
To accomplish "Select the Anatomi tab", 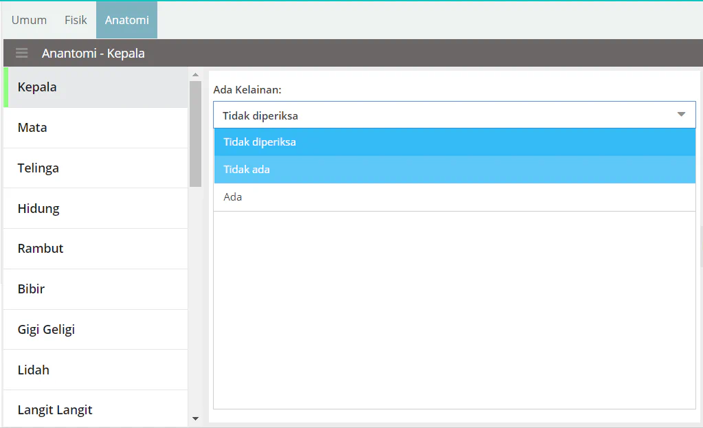I will coord(127,20).
